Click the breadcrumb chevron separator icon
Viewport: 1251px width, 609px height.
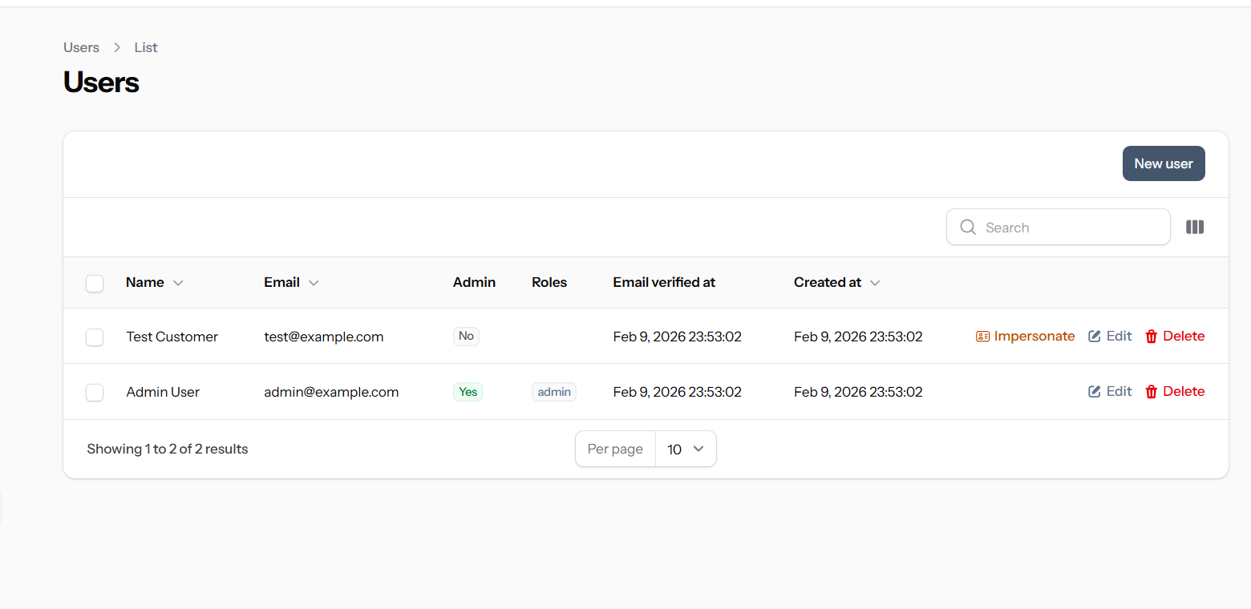tap(116, 47)
